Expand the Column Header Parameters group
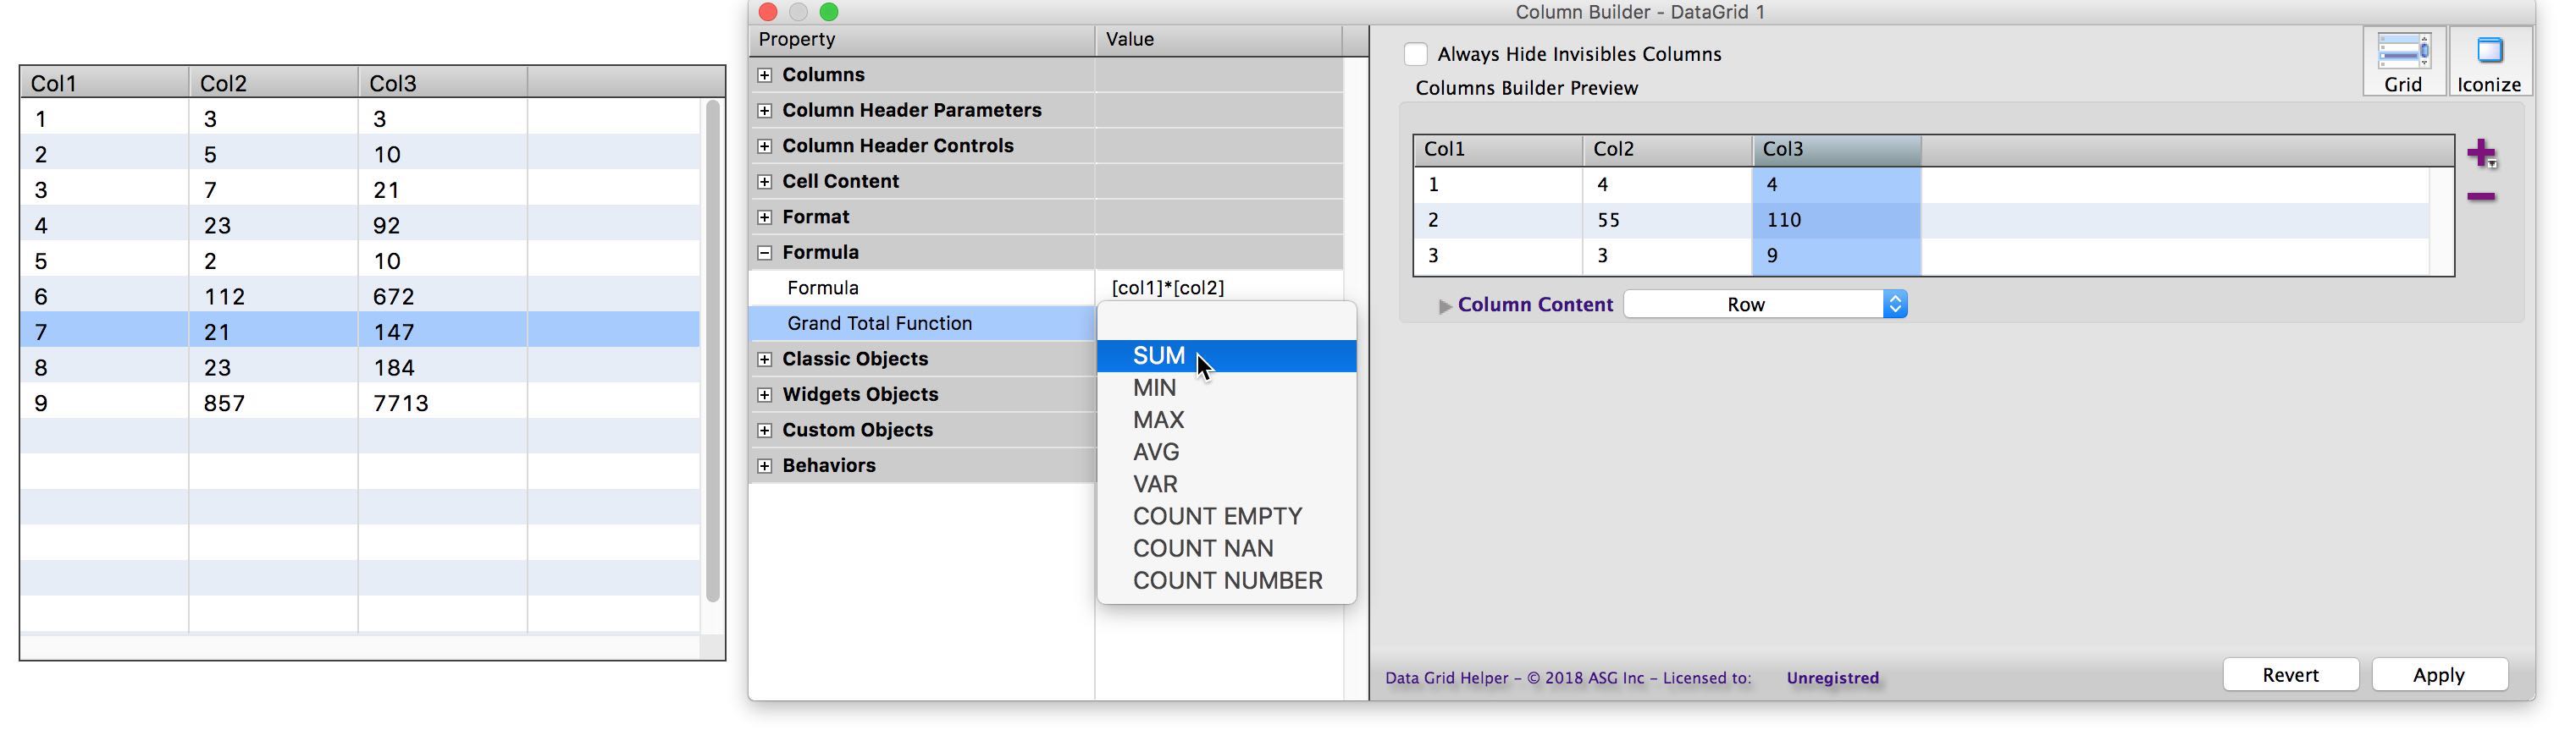Image resolution: width=2576 pixels, height=741 pixels. click(x=765, y=111)
